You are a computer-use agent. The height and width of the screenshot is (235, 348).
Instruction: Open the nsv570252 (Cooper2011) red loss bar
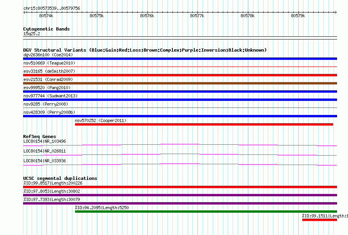pyautogui.click(x=204, y=124)
